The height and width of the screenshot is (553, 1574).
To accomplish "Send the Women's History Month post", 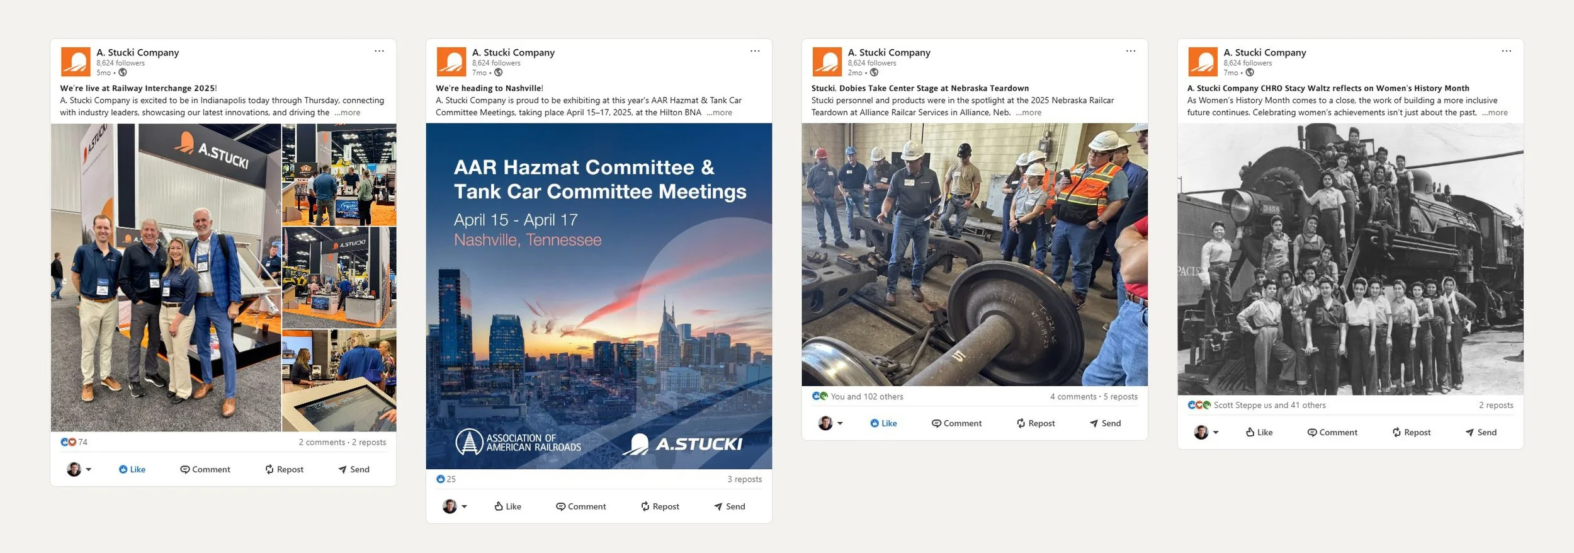I will coord(1481,432).
